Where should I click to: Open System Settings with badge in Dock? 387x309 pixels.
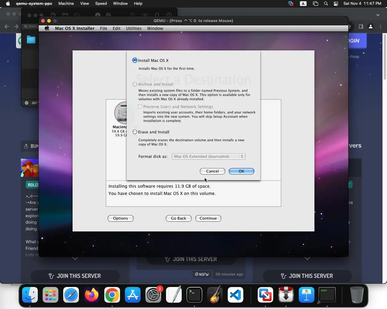click(x=153, y=295)
